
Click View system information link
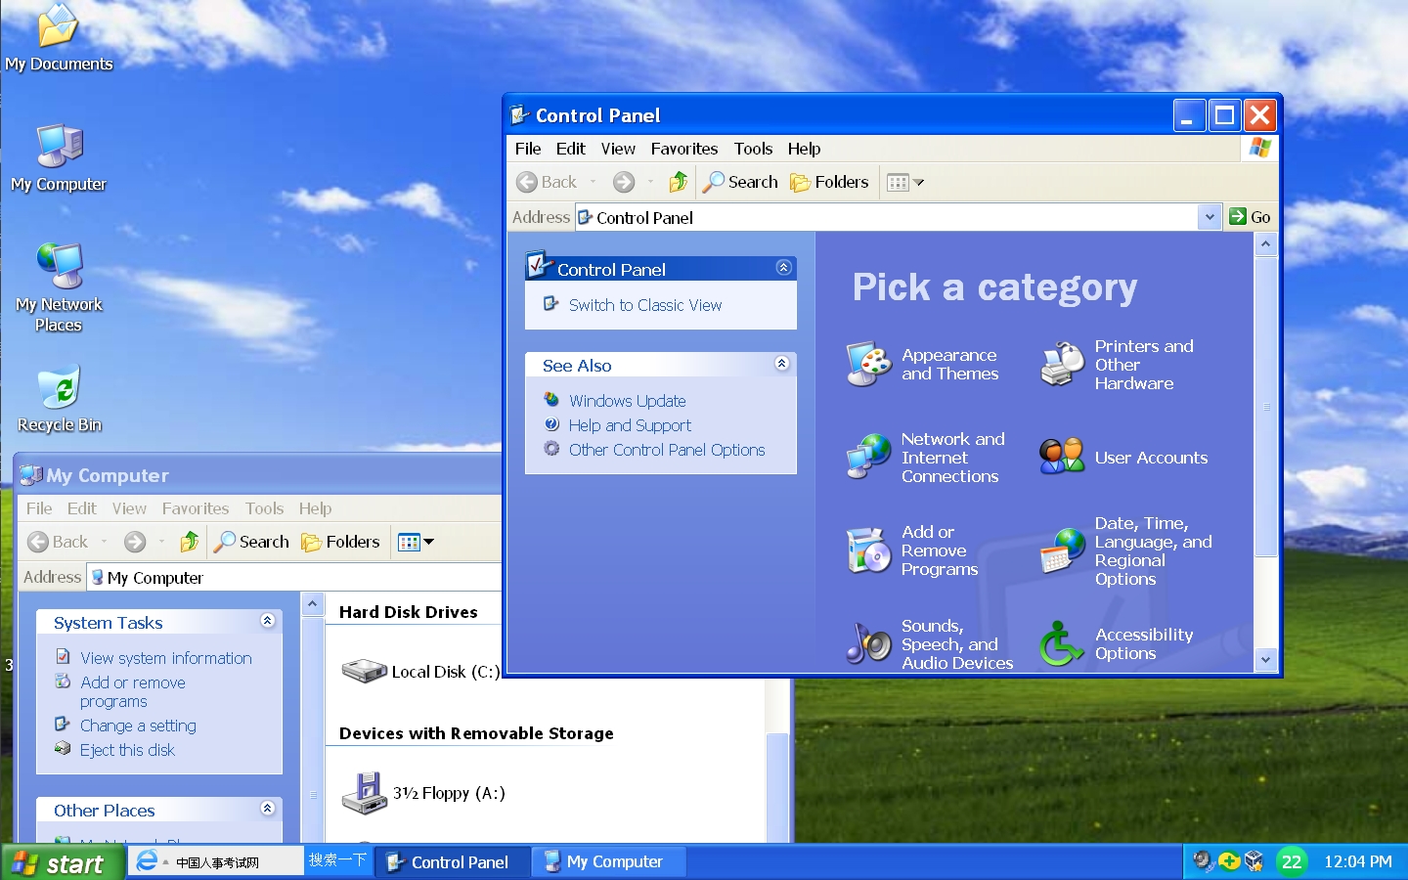coord(166,658)
